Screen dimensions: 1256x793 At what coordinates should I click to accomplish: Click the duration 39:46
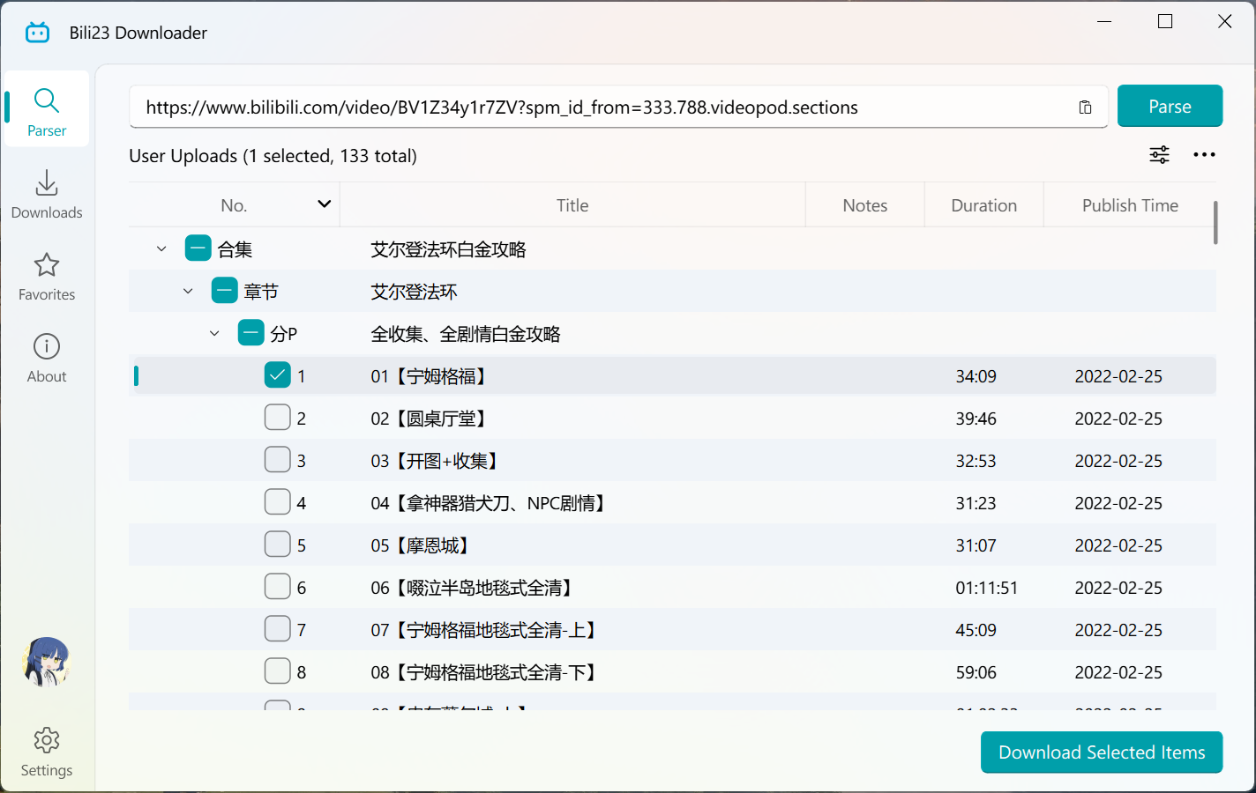coord(976,419)
